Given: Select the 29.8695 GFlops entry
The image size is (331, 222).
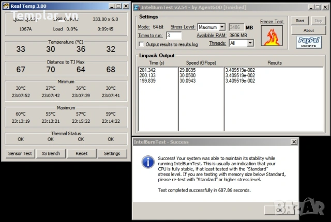Looking at the screenshot, I should [x=187, y=70].
